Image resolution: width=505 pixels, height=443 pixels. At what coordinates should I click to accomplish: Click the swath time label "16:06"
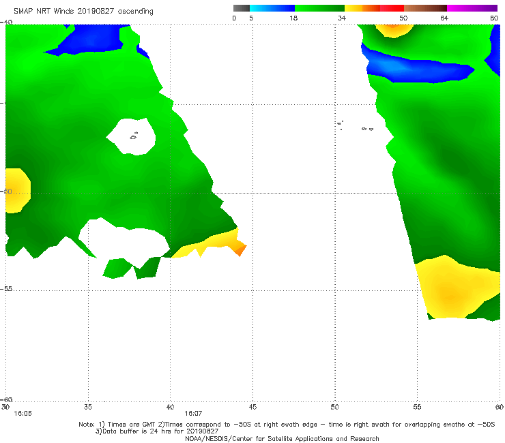tap(23, 414)
